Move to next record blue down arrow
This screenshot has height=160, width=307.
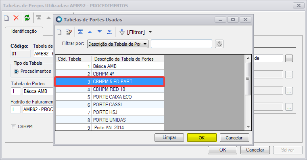(100, 32)
